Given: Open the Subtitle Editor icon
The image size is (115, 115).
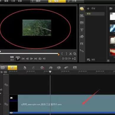Looking at the screenshot, I should (75, 68).
